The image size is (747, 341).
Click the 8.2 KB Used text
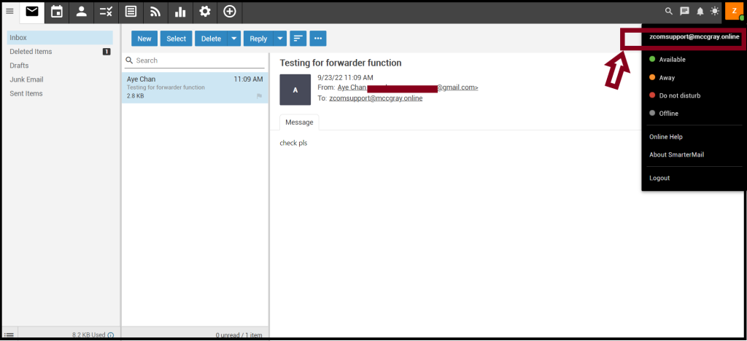(x=89, y=335)
